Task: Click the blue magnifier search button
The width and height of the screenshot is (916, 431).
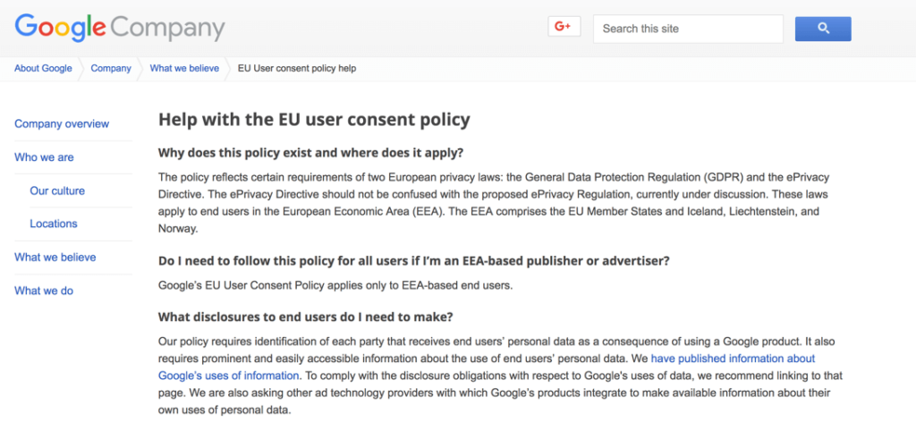Action: point(823,29)
